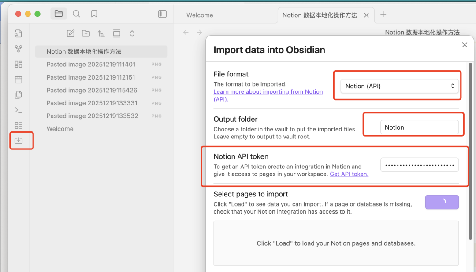Open the search magnifier icon
This screenshot has height=272, width=476.
[76, 14]
